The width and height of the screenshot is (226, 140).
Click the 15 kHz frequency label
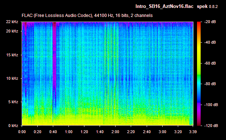coord(12,55)
